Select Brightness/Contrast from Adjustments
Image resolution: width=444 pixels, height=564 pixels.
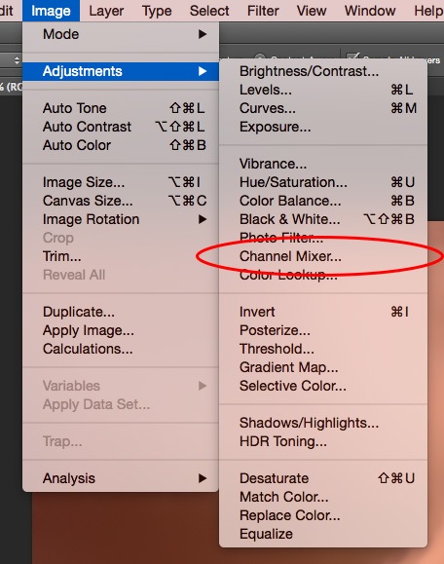click(309, 71)
